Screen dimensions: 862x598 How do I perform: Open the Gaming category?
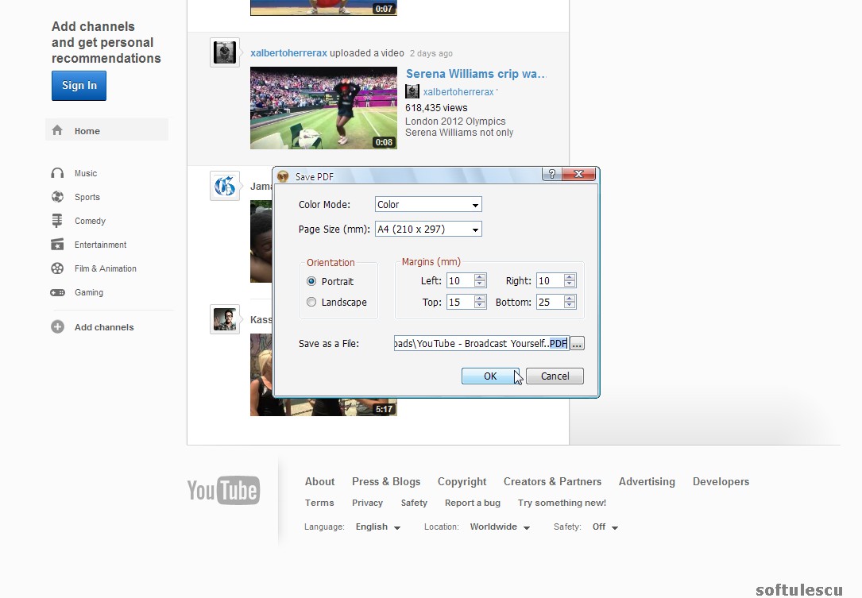tap(89, 292)
